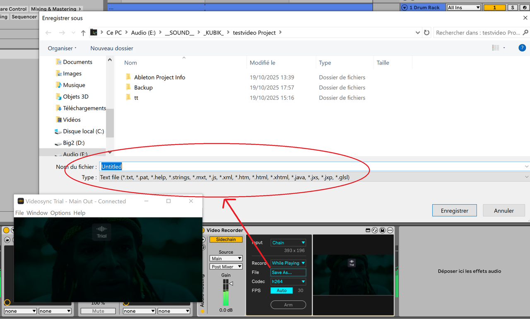
Task: Open the Videosync Window menu
Action: 37,213
